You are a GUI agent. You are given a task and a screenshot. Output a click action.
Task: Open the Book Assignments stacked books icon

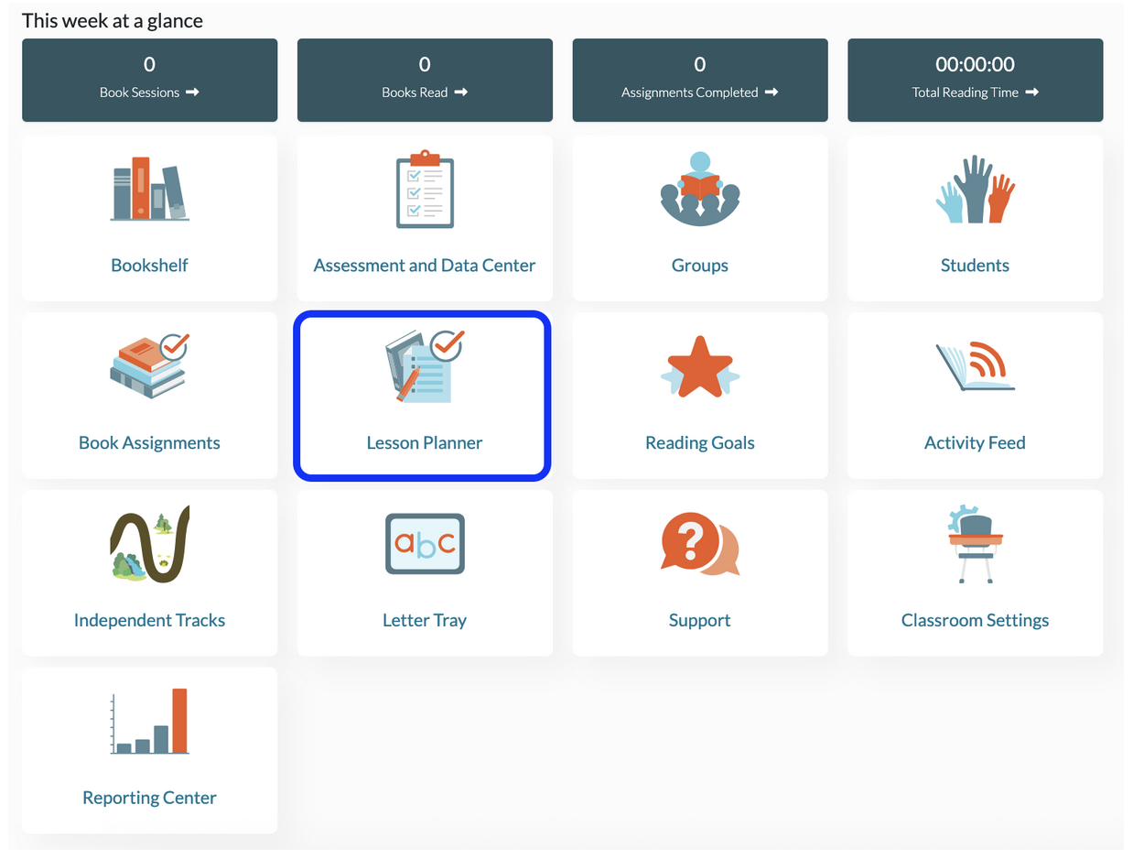pyautogui.click(x=149, y=366)
